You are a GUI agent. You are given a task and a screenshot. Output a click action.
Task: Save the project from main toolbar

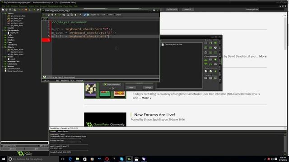click(10, 9)
